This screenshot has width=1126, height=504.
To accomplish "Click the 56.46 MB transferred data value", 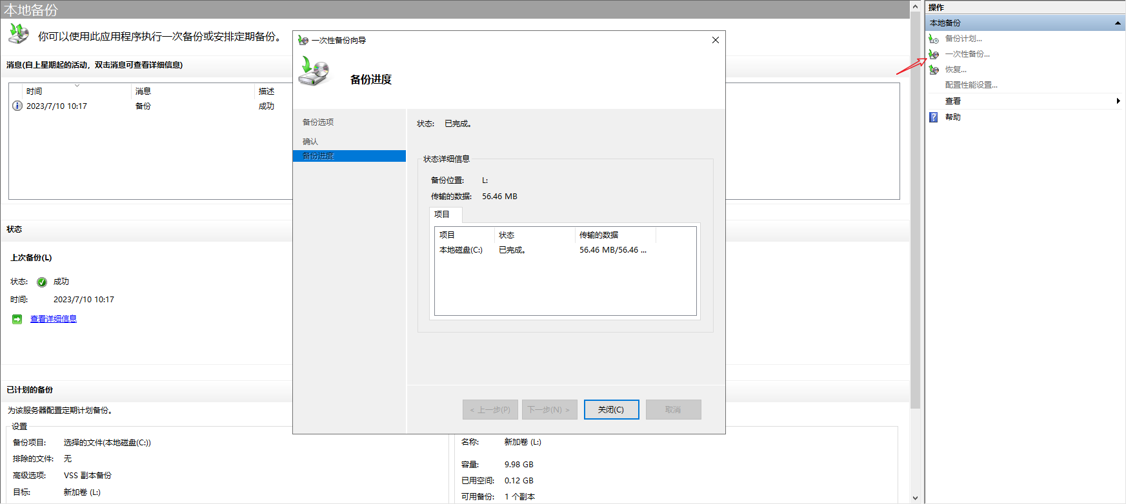I will pos(499,197).
